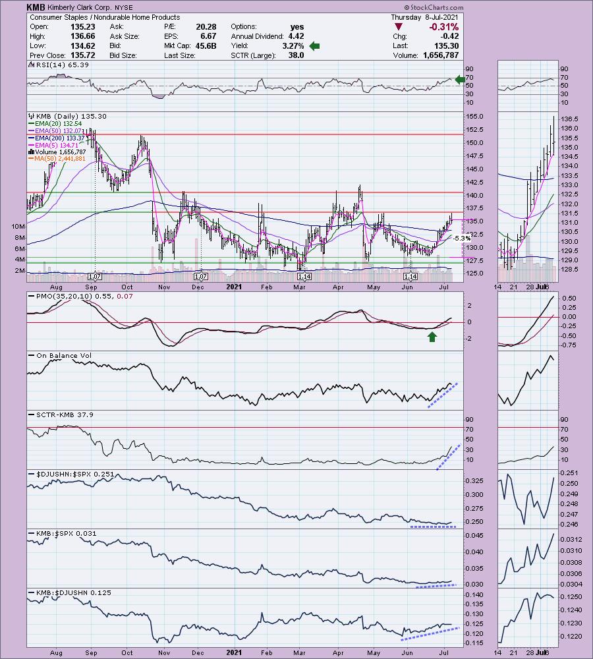Click the Annual Dividend 4.42 value
The height and width of the screenshot is (659, 593).
pos(296,36)
